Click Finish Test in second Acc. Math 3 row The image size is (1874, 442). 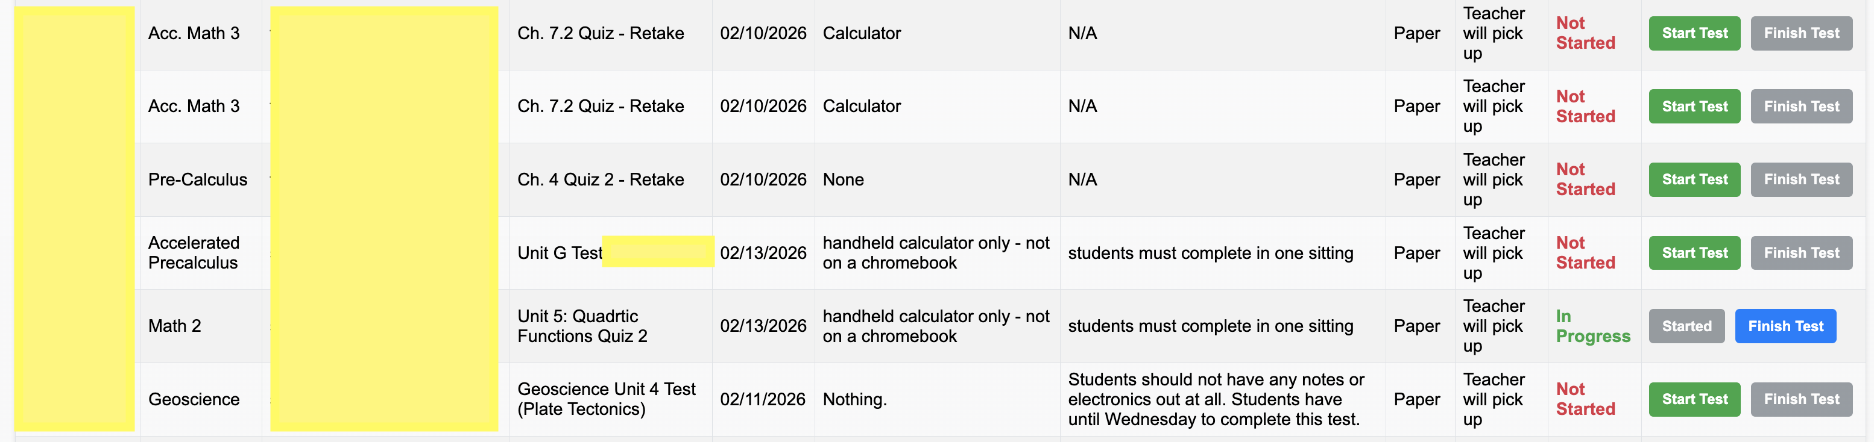(x=1800, y=106)
